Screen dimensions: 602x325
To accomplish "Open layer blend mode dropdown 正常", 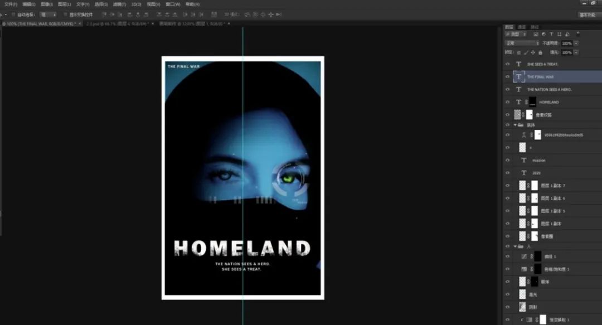I will tap(522, 43).
